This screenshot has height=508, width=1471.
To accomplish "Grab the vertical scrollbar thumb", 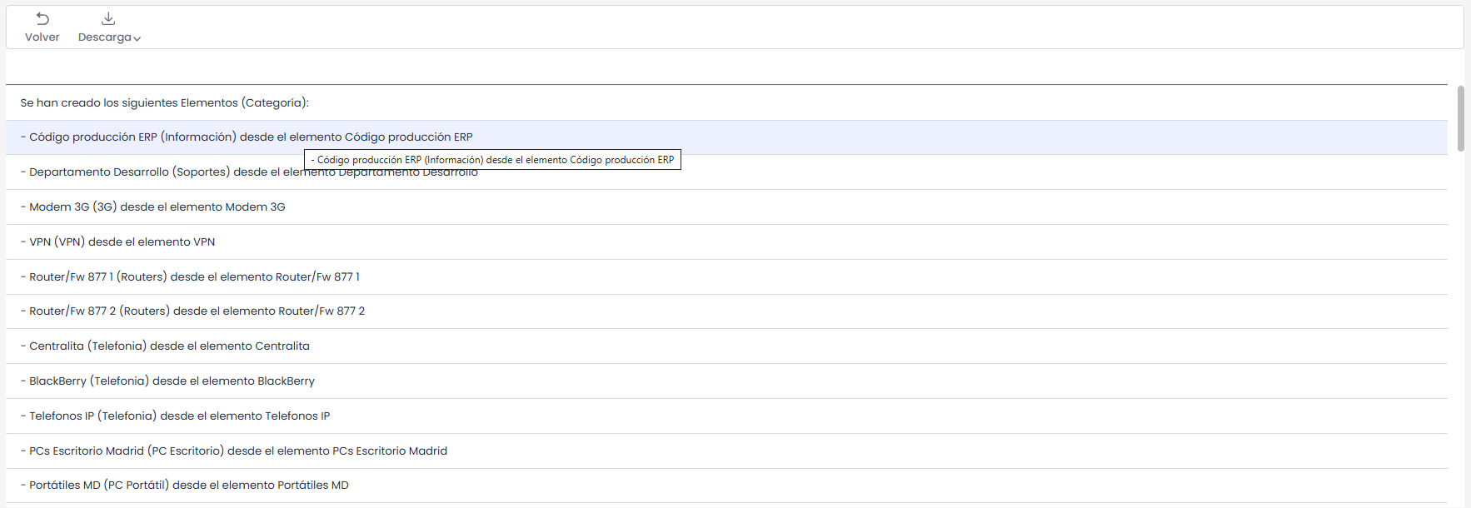I will click(1460, 118).
